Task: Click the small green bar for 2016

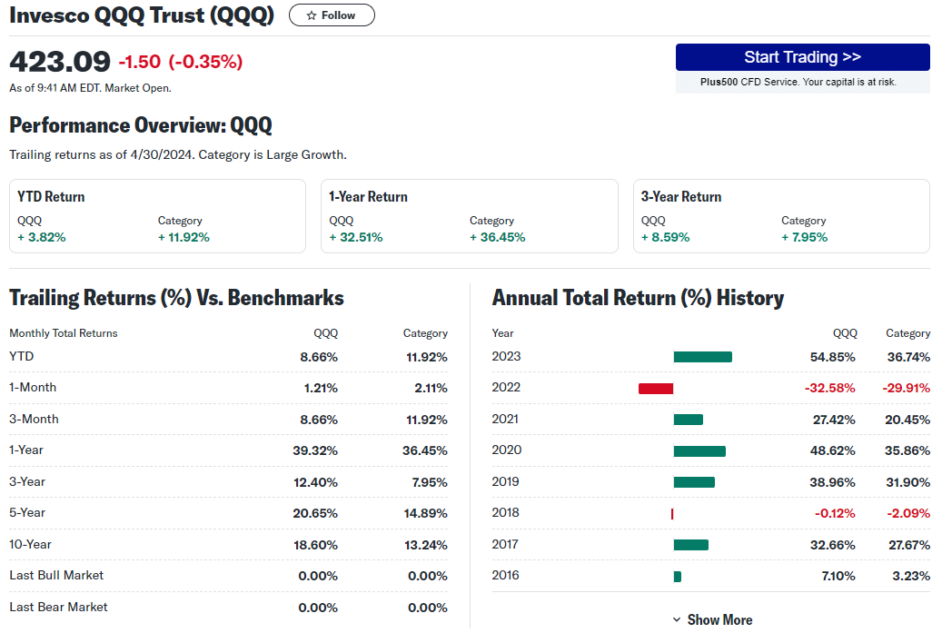Action: [x=678, y=576]
